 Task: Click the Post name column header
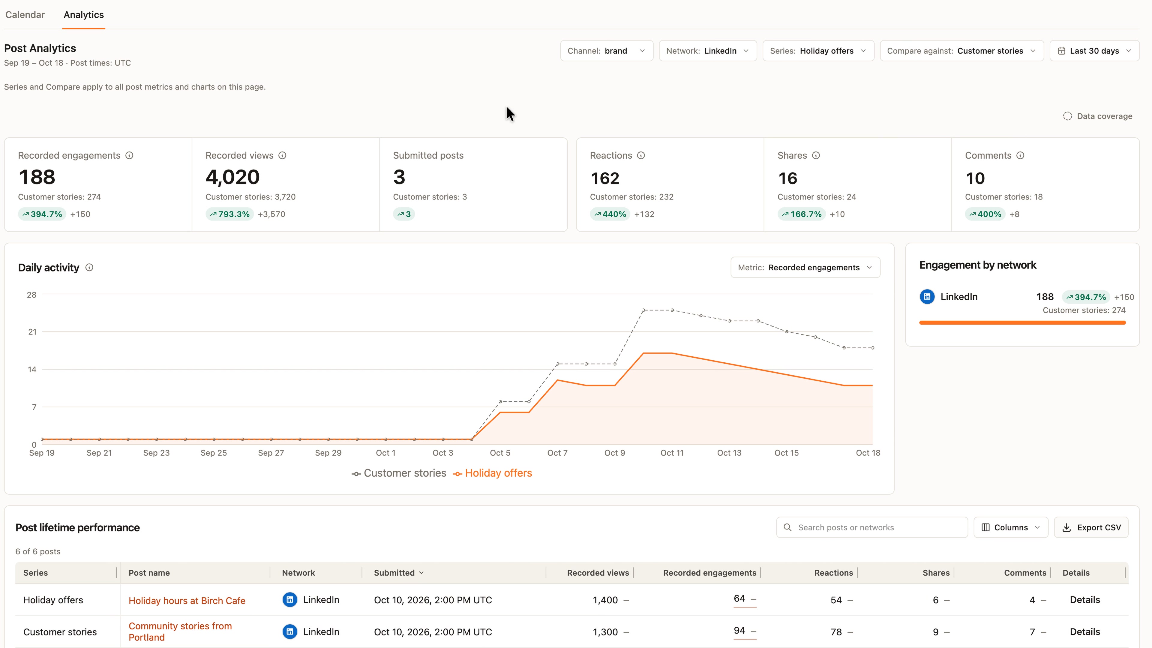tap(149, 573)
